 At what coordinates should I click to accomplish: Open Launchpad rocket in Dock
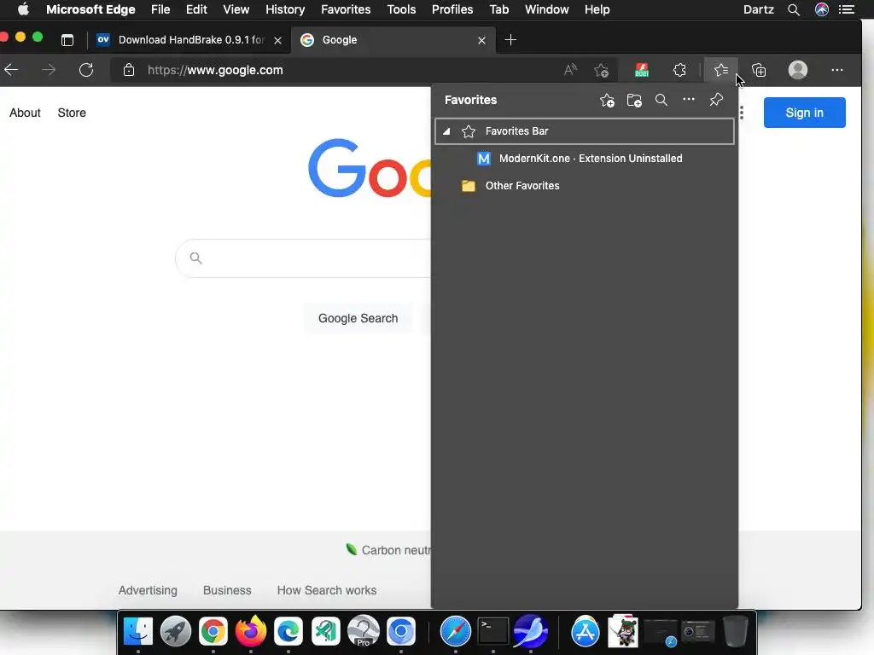pos(176,632)
